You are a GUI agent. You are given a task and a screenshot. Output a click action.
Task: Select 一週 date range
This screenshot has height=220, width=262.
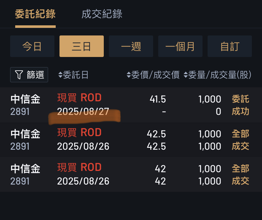131,46
